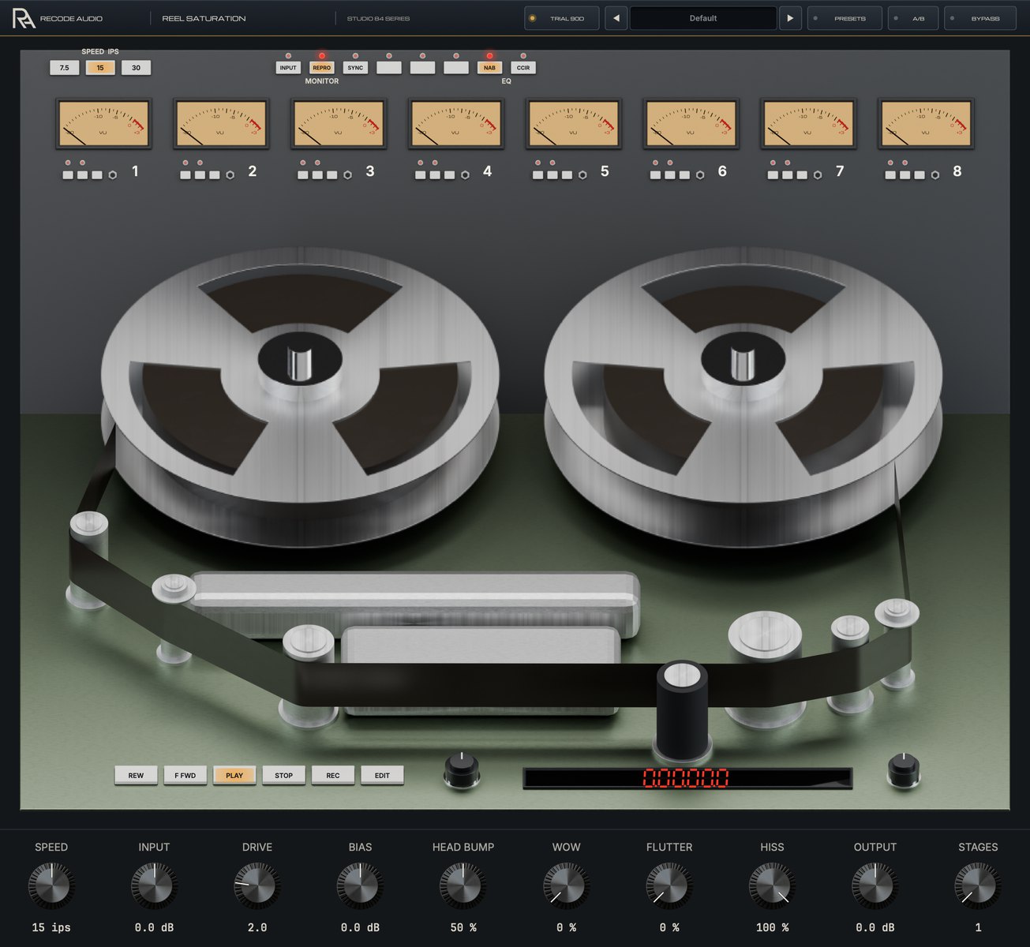Click VU meter for channel 3

pyautogui.click(x=339, y=124)
